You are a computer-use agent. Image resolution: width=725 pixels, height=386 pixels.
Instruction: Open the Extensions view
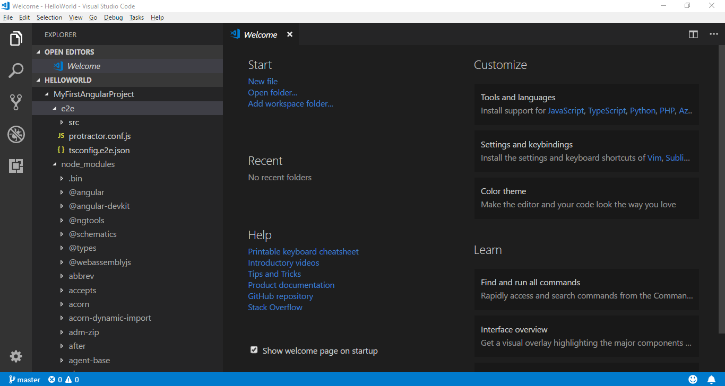click(16, 166)
